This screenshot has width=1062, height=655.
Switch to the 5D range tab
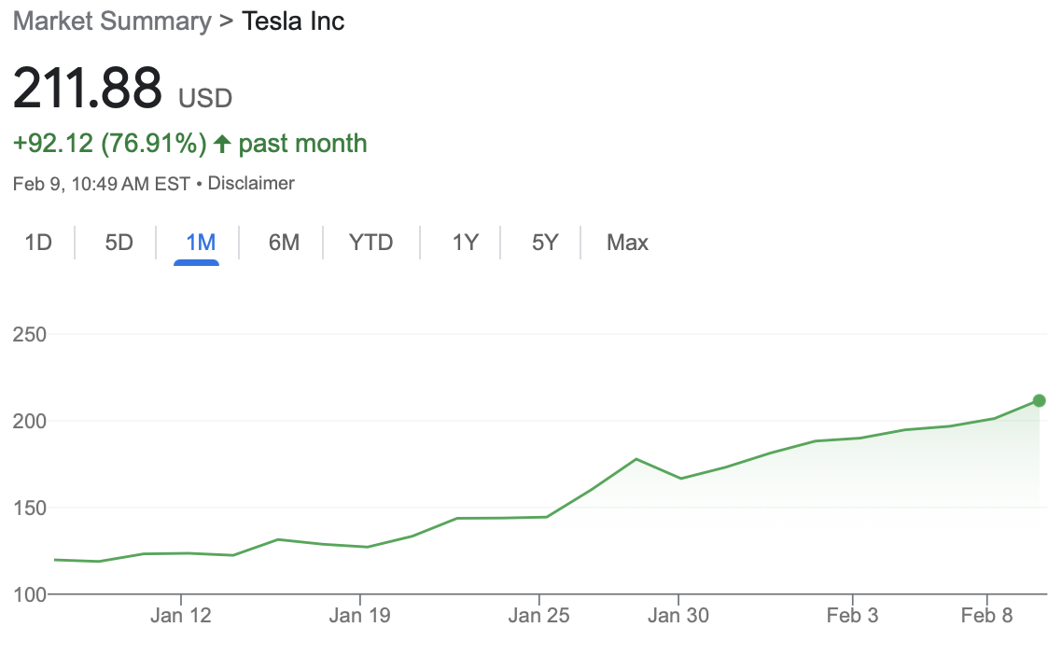tap(119, 244)
